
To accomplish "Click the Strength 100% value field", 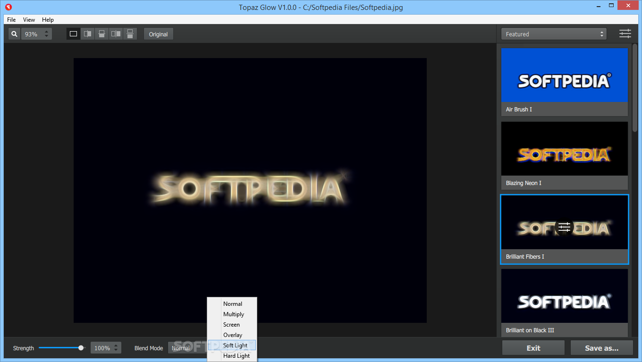I will 102,348.
